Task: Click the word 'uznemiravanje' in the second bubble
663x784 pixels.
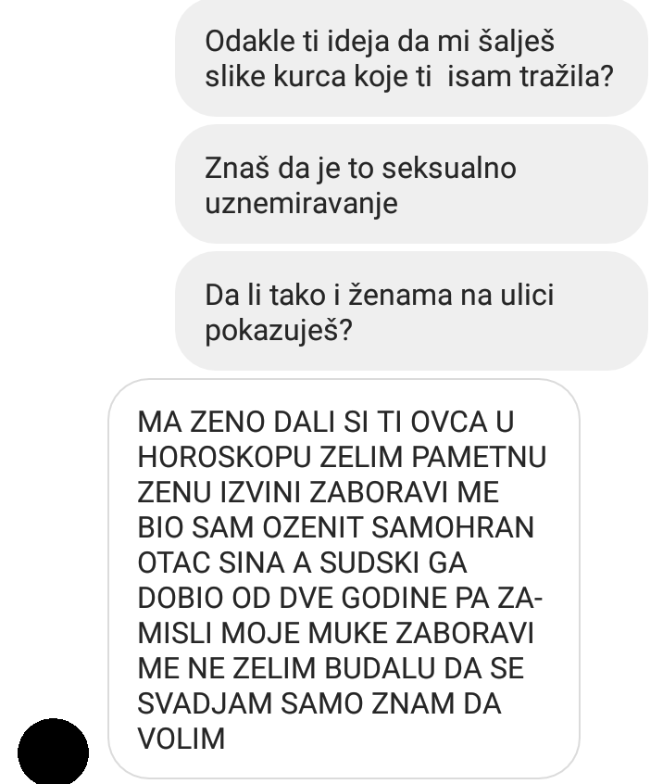Action: pyautogui.click(x=301, y=204)
